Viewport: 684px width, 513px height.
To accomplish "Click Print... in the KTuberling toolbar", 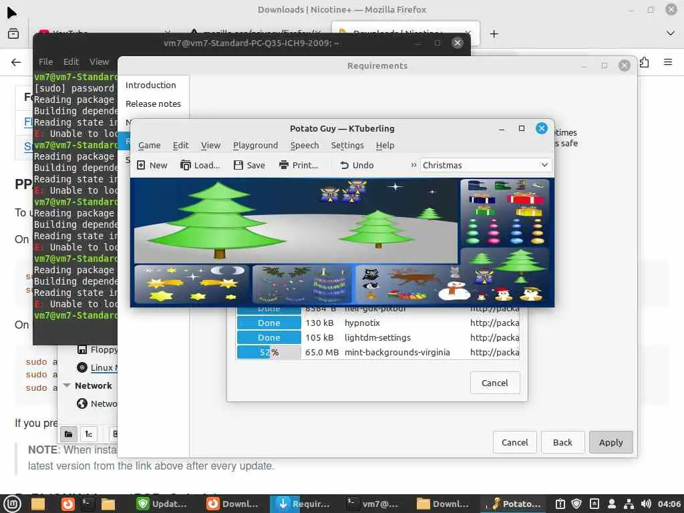I will coord(299,166).
